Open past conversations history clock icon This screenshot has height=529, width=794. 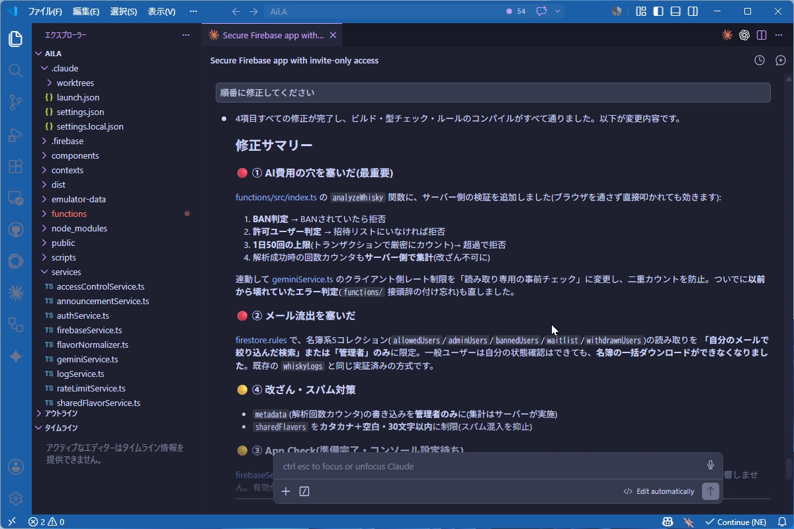(760, 60)
